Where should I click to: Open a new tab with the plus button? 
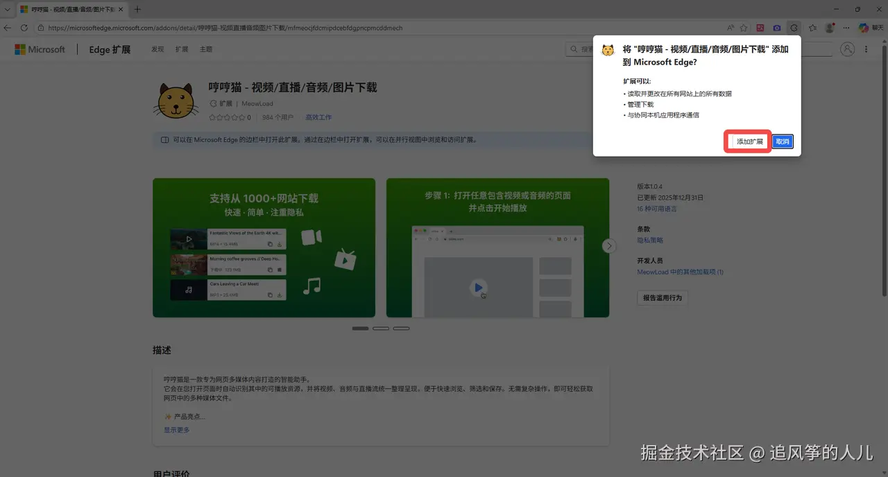[137, 10]
